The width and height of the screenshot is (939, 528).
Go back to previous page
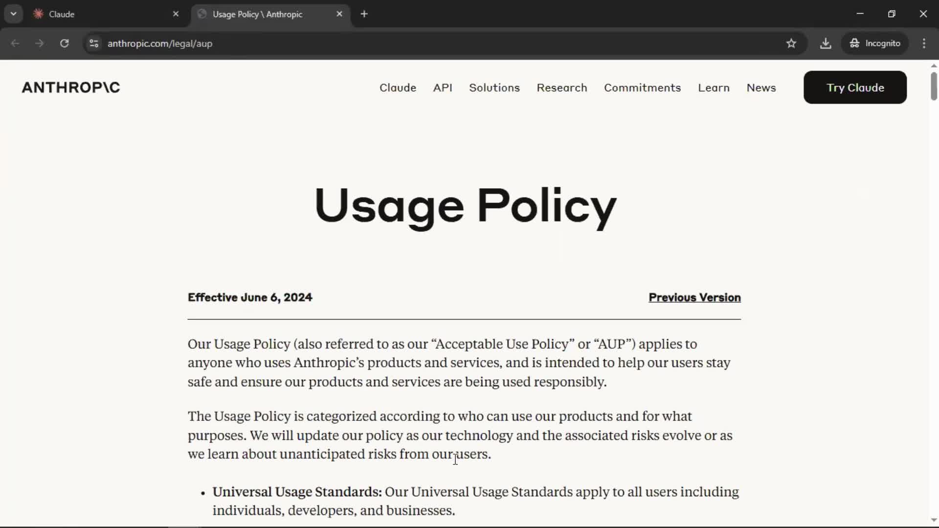(15, 44)
